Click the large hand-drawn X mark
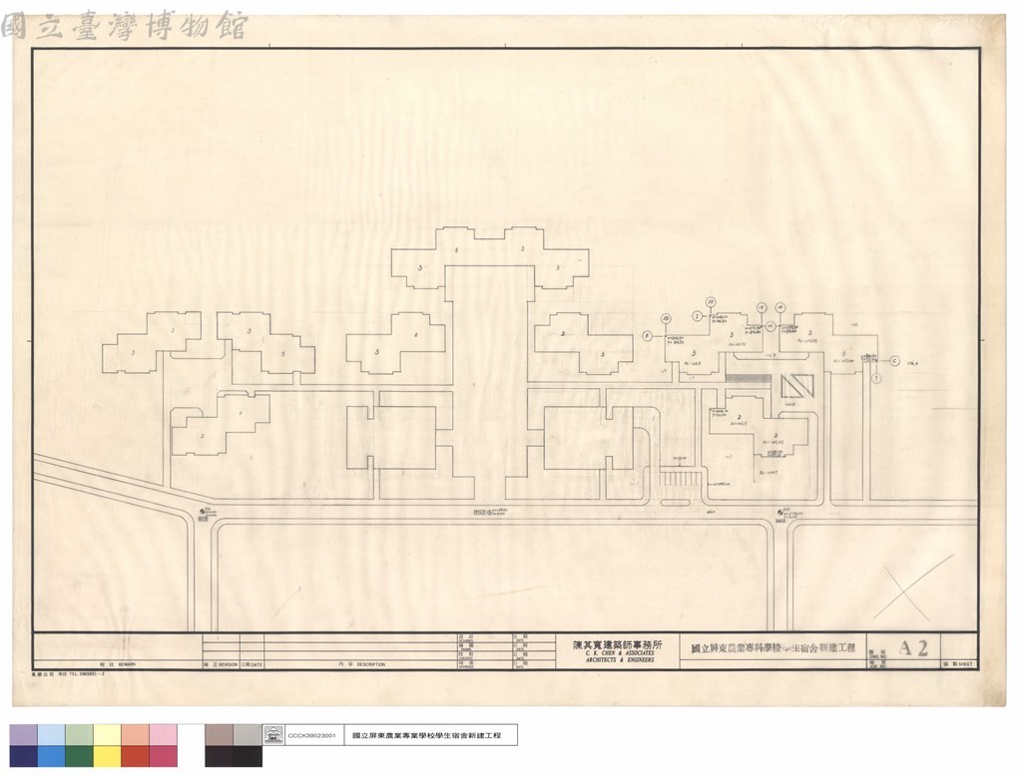Viewport: 1022px width, 777px height. [914, 586]
